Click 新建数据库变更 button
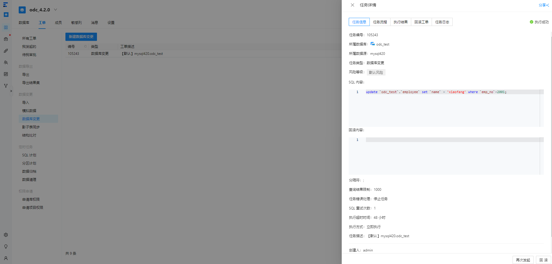This screenshot has height=264, width=552. (x=81, y=36)
